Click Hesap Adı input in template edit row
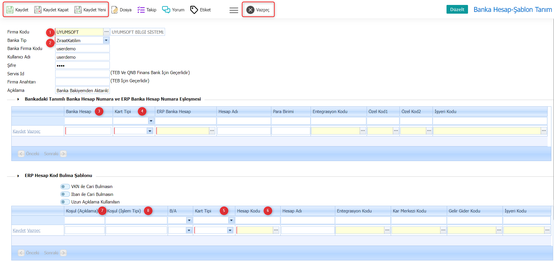The width and height of the screenshot is (554, 261). [x=308, y=230]
